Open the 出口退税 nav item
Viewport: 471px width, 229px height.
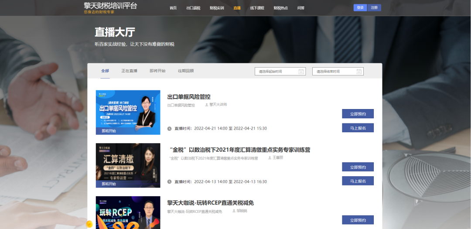pos(193,8)
